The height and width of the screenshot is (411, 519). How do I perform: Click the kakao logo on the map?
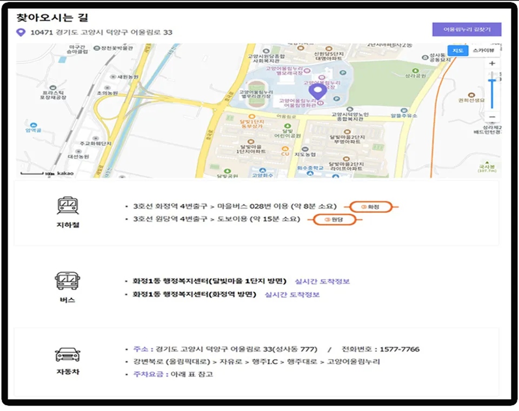point(65,173)
